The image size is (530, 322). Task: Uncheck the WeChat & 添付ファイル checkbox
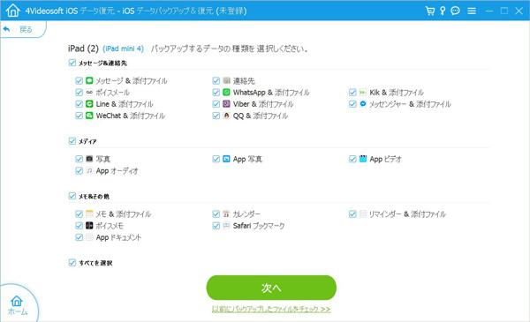tap(79, 116)
